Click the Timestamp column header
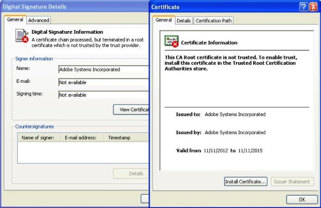The width and height of the screenshot is (321, 208). click(119, 138)
